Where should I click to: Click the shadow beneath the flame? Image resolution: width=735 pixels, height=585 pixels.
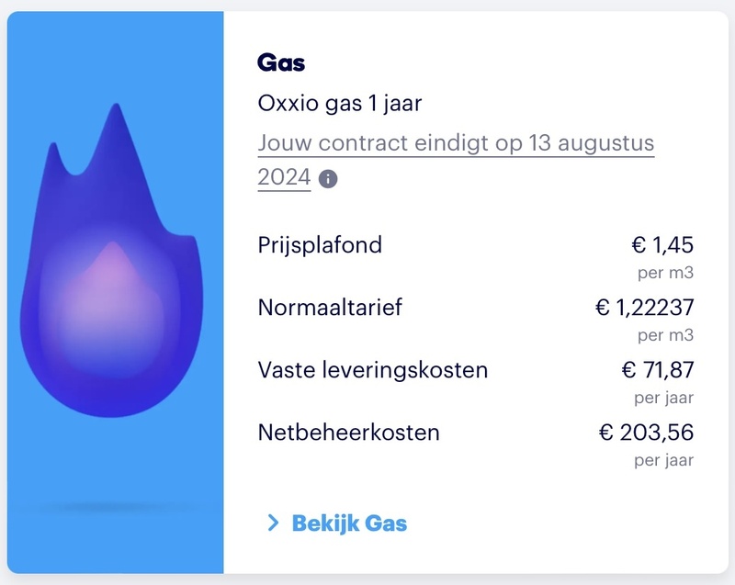[x=115, y=507]
